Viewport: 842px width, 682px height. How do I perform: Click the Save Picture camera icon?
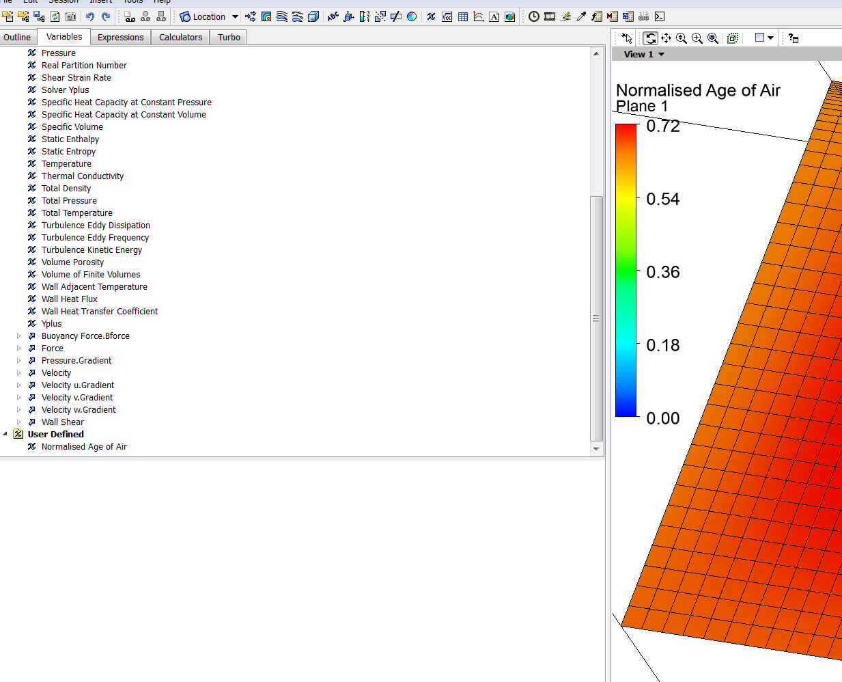coord(70,16)
